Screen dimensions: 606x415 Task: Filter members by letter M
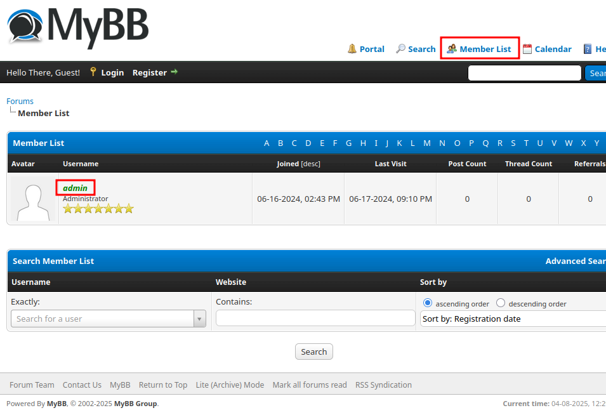tap(426, 143)
